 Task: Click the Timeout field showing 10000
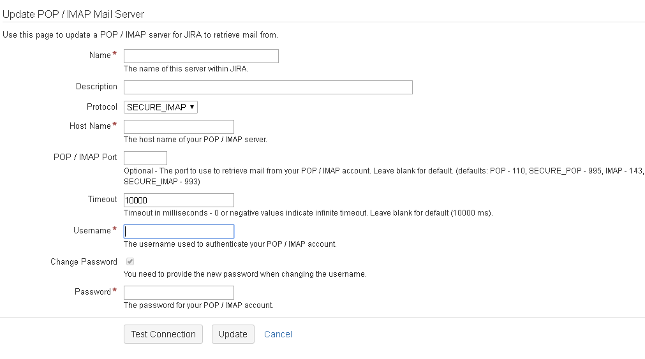[179, 200]
